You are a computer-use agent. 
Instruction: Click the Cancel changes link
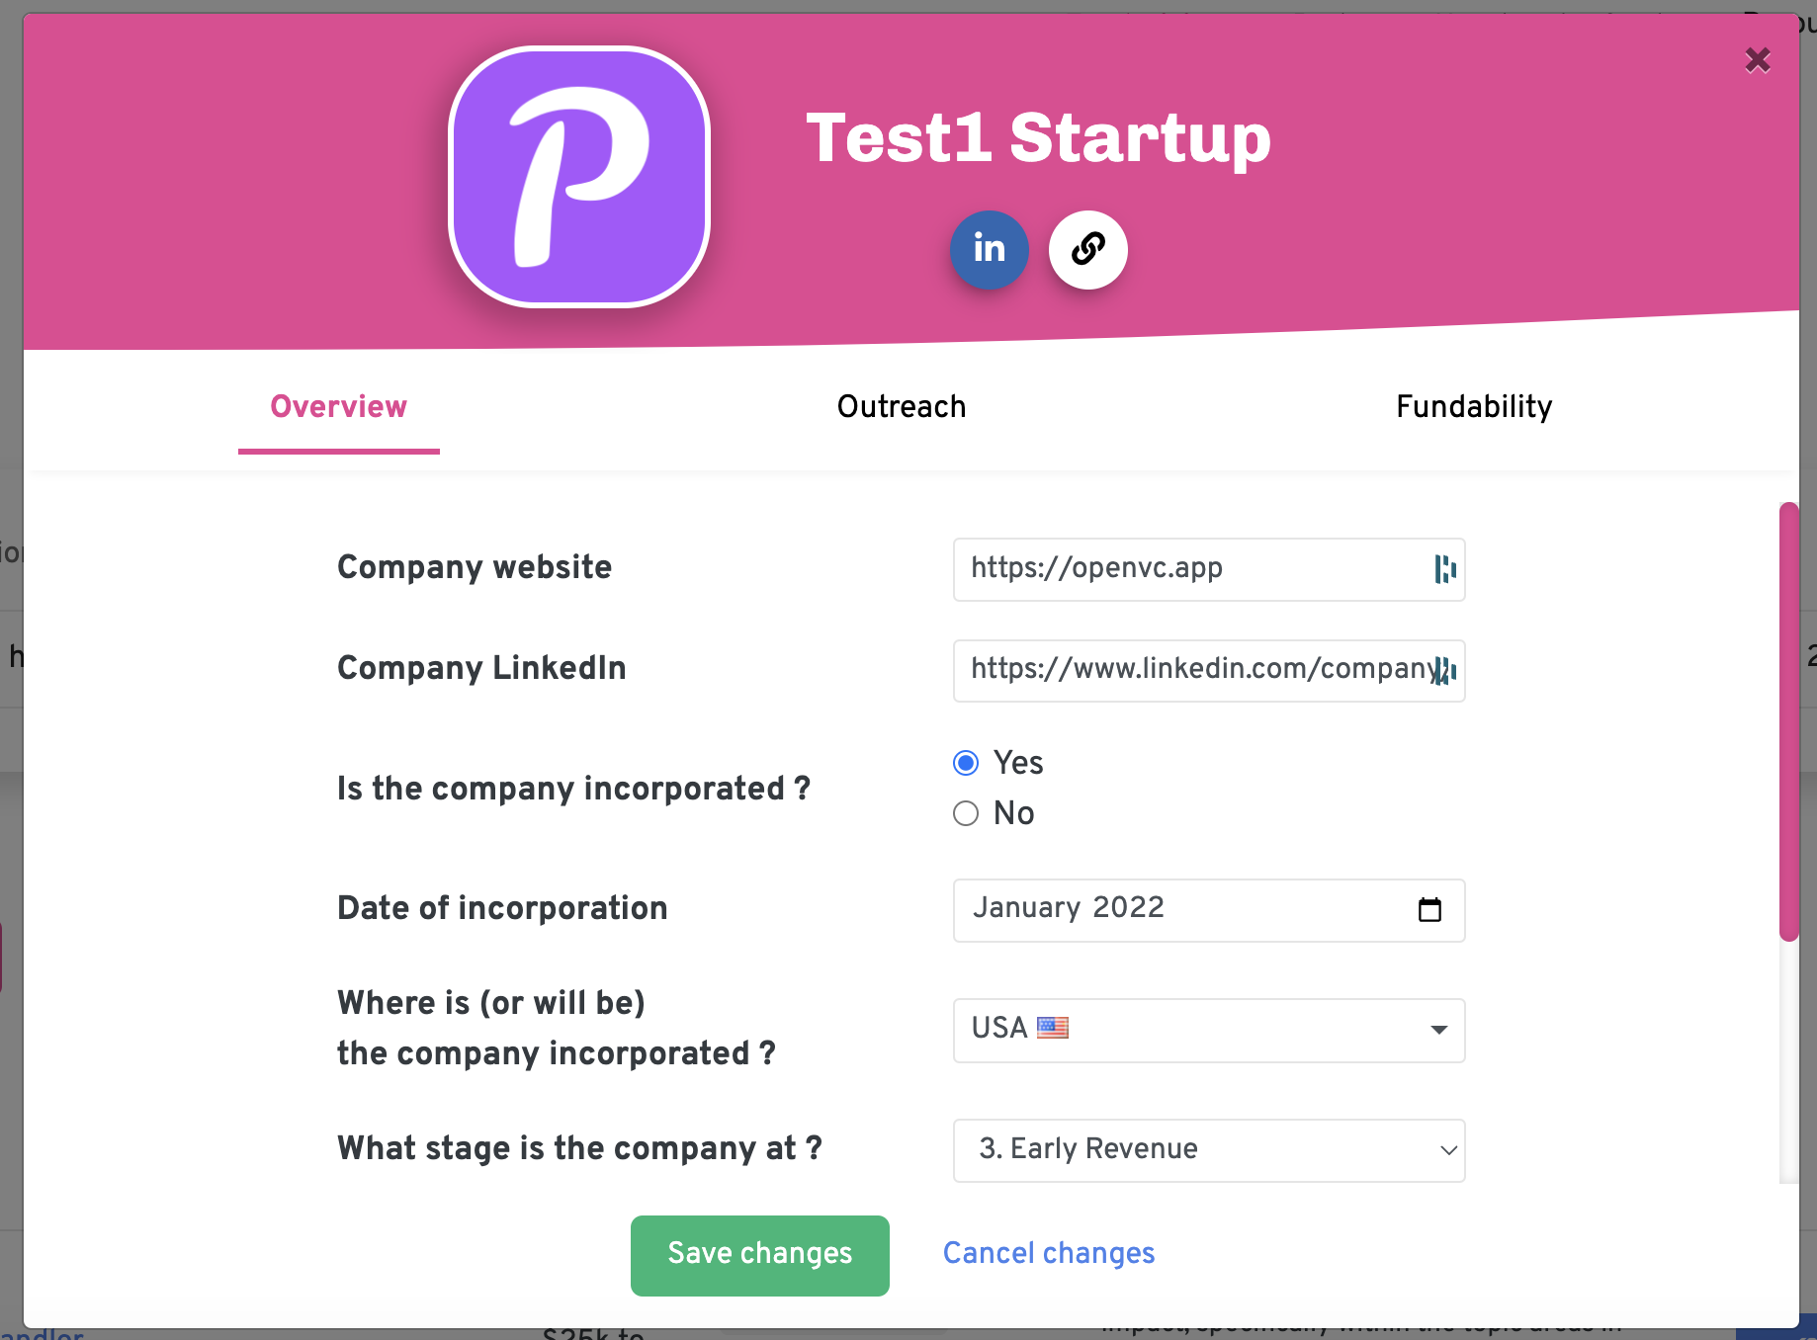point(1049,1253)
